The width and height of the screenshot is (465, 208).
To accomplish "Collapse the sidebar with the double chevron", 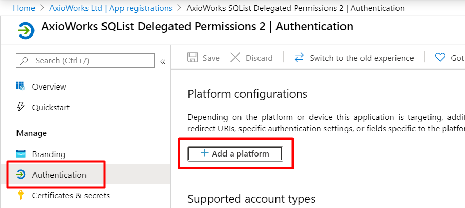I will pyautogui.click(x=163, y=62).
